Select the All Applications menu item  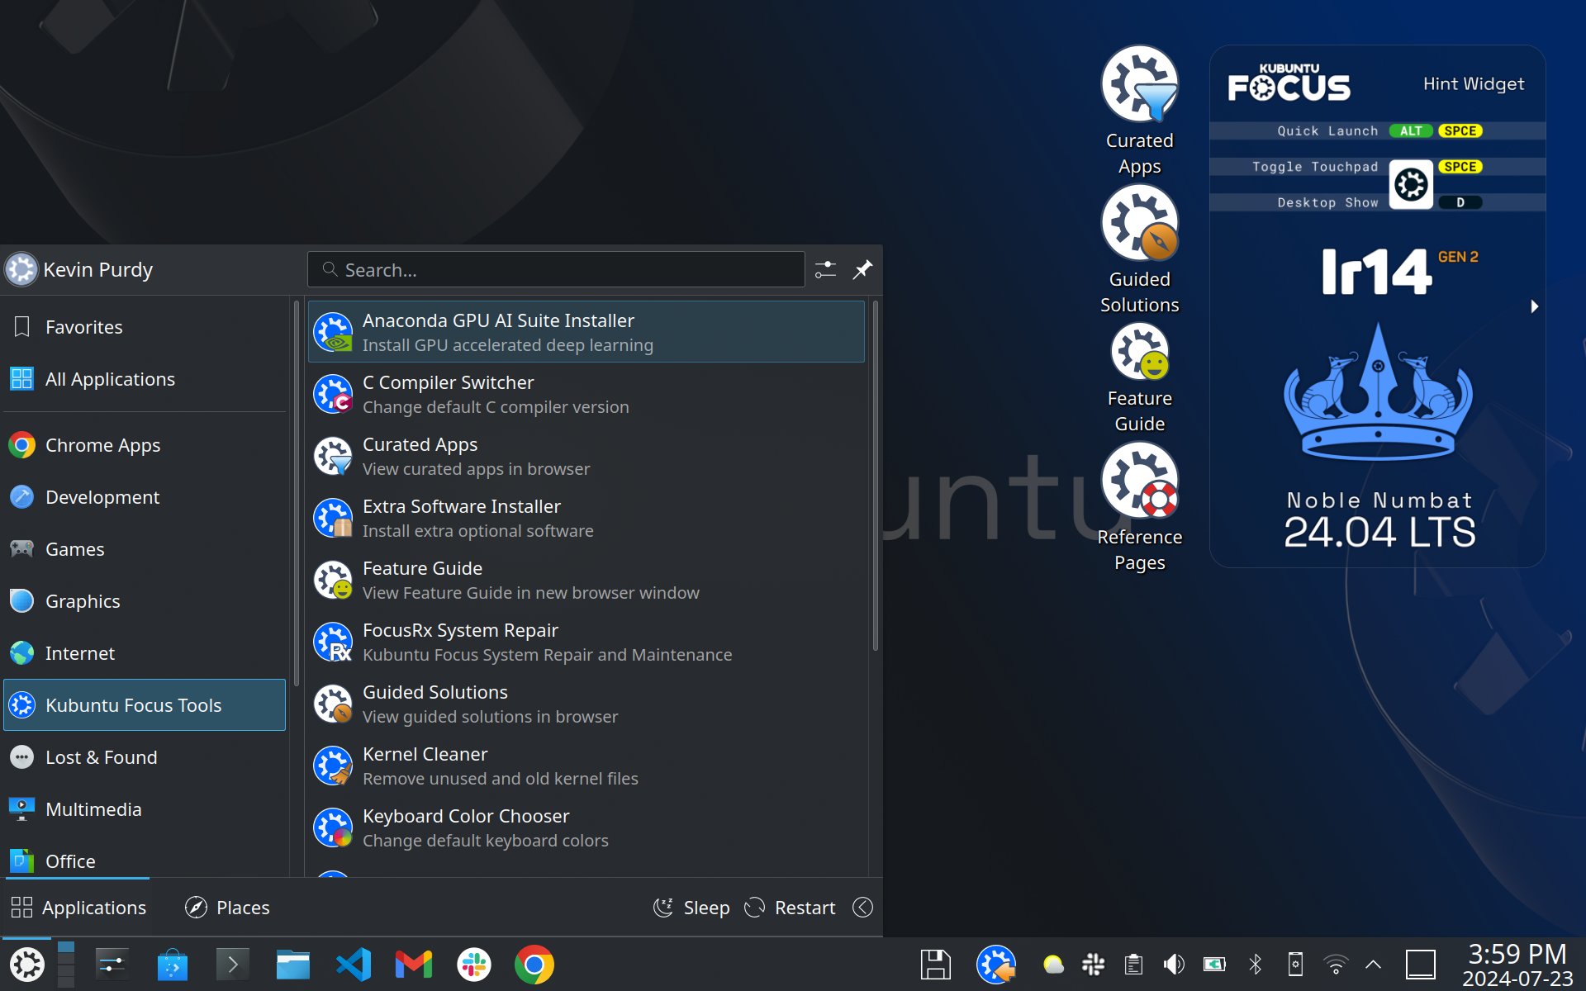click(110, 378)
